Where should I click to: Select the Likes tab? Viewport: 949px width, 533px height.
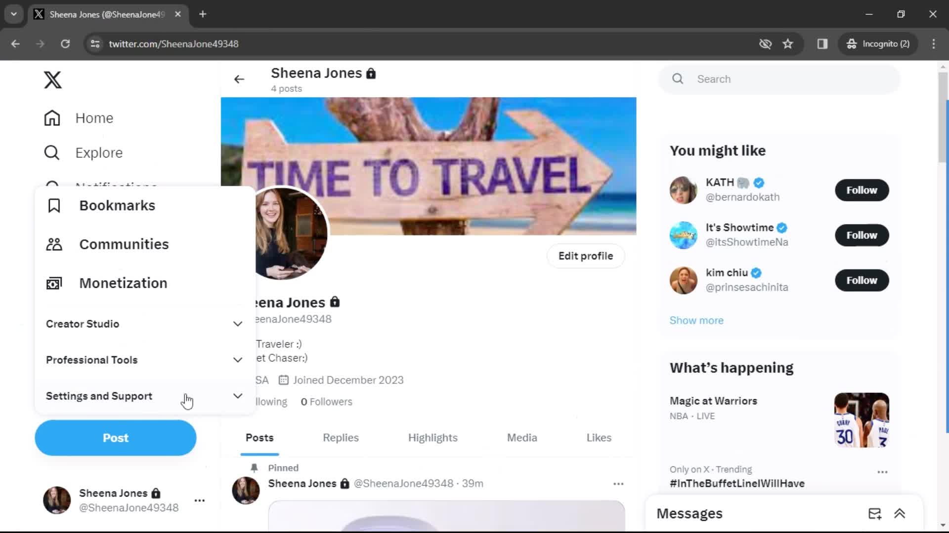(599, 437)
